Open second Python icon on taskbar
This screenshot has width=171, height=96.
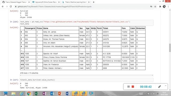coord(83,94)
